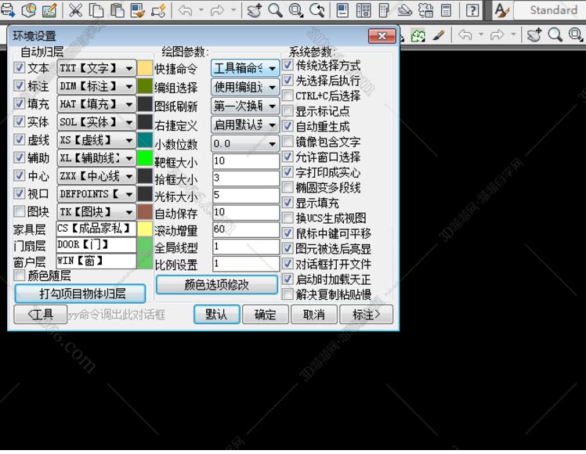Open the Tool Palettes icon
This screenshot has height=454, width=586.
384,10
